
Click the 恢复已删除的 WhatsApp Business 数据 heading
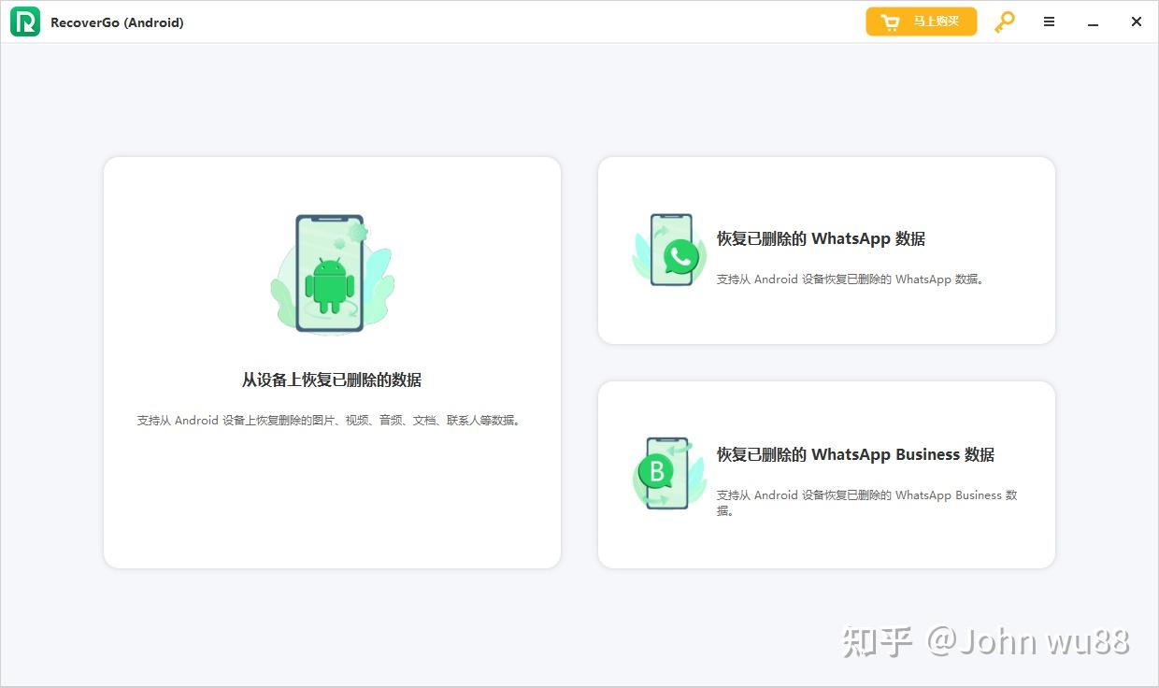855,454
